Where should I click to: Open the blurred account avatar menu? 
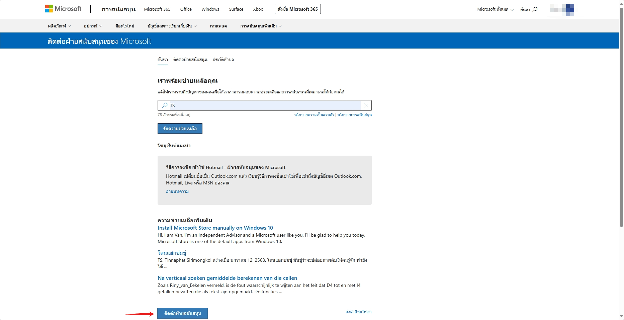(562, 9)
